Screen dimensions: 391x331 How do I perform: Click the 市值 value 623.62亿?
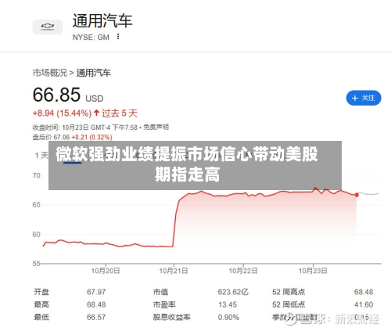coord(233,292)
